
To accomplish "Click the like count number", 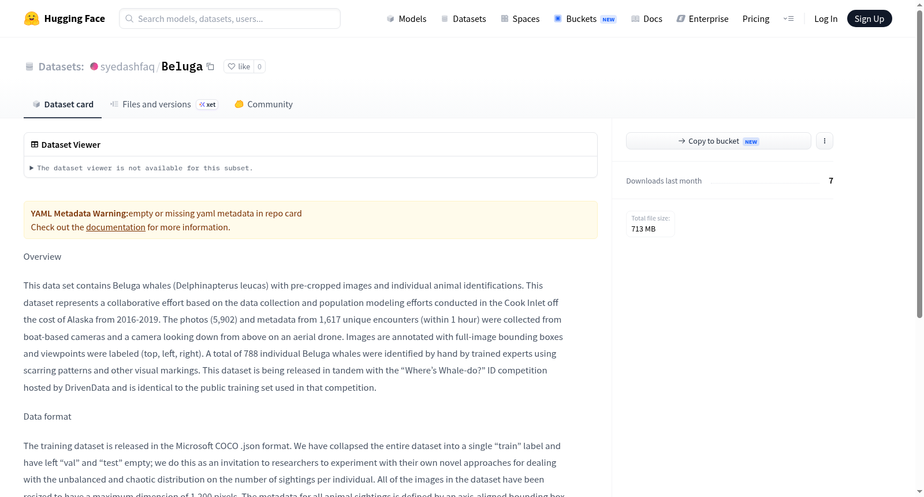I will (x=259, y=66).
